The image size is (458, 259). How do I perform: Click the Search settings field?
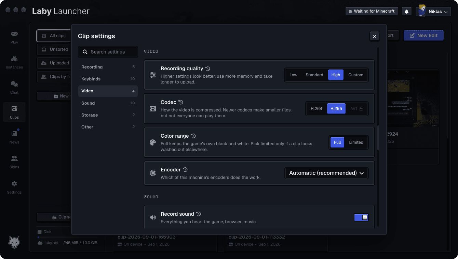[x=108, y=52]
